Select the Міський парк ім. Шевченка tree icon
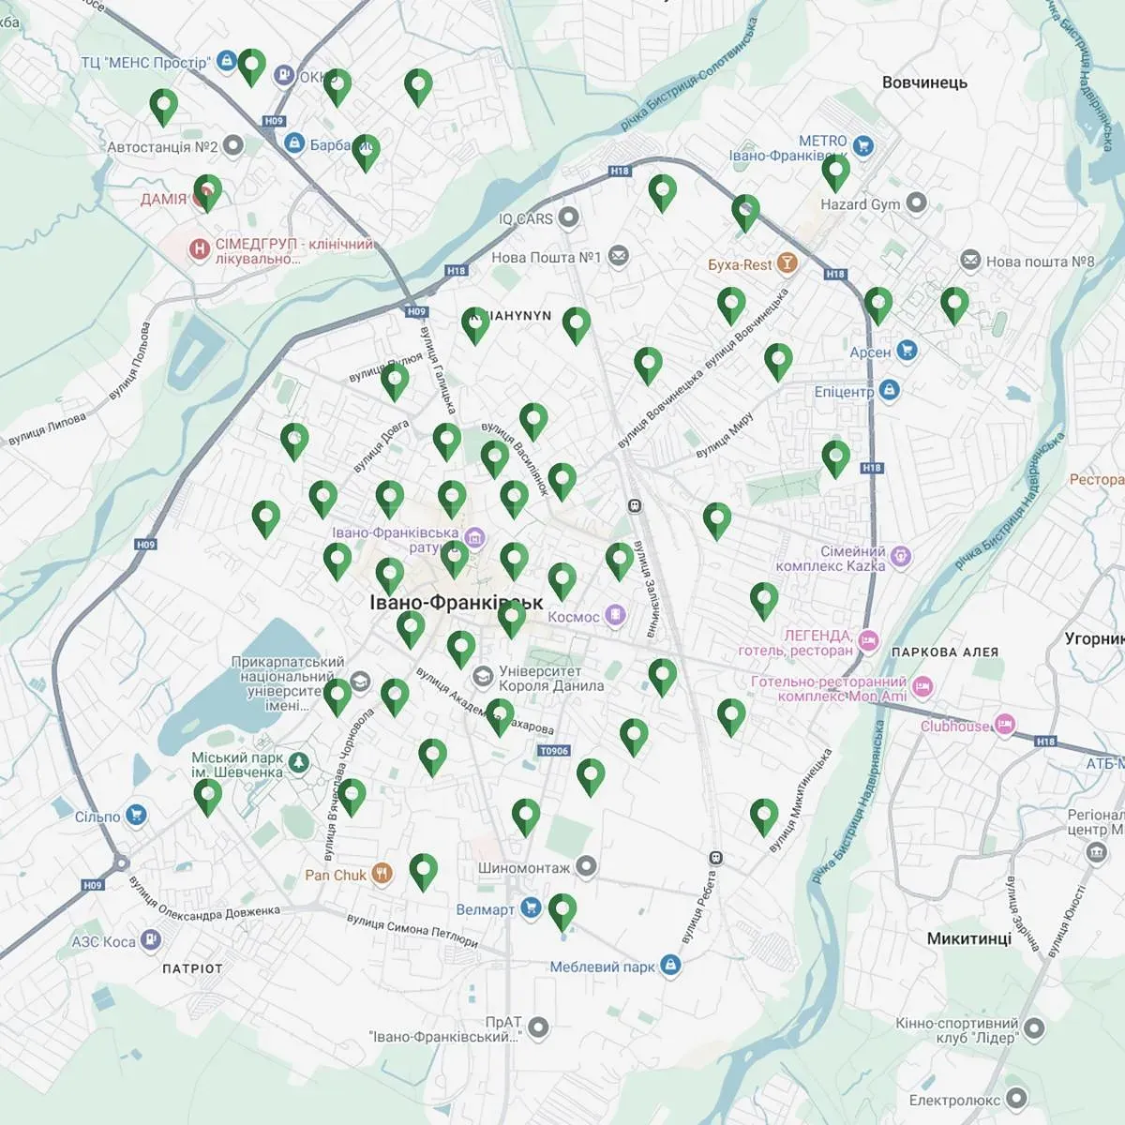The image size is (1125, 1125). click(x=299, y=763)
